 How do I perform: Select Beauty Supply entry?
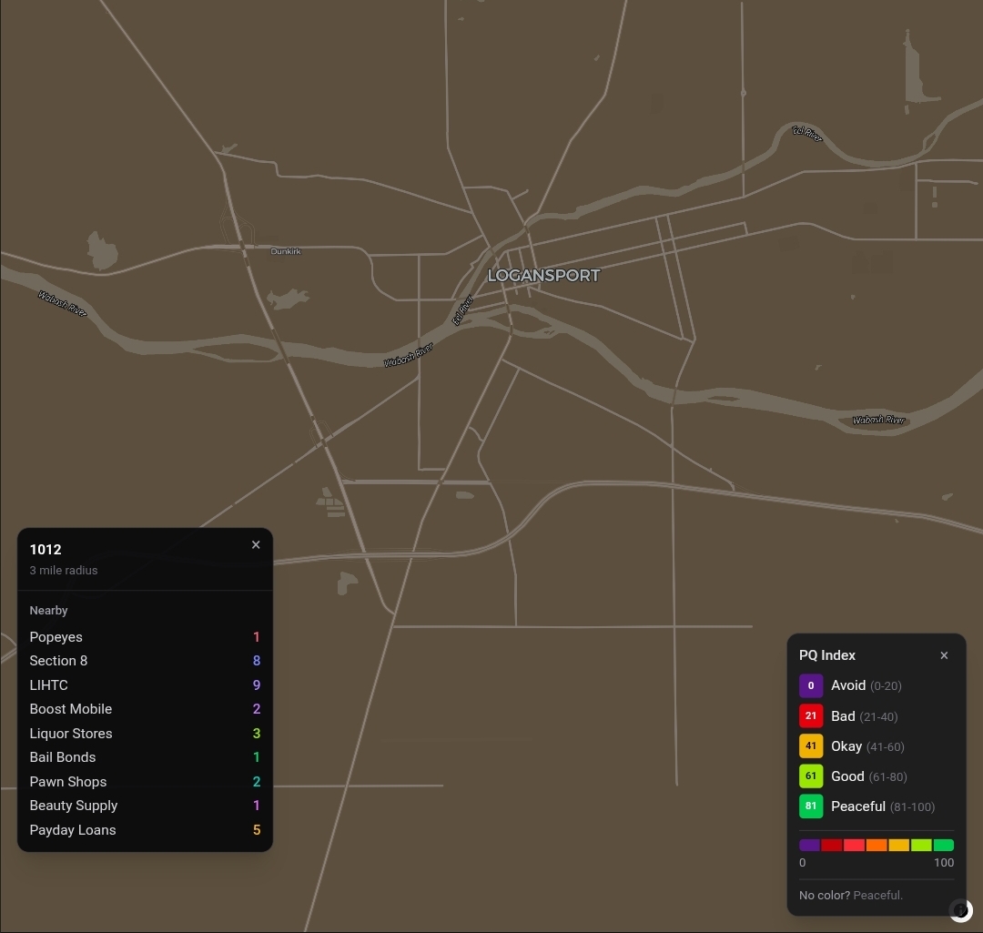(145, 806)
